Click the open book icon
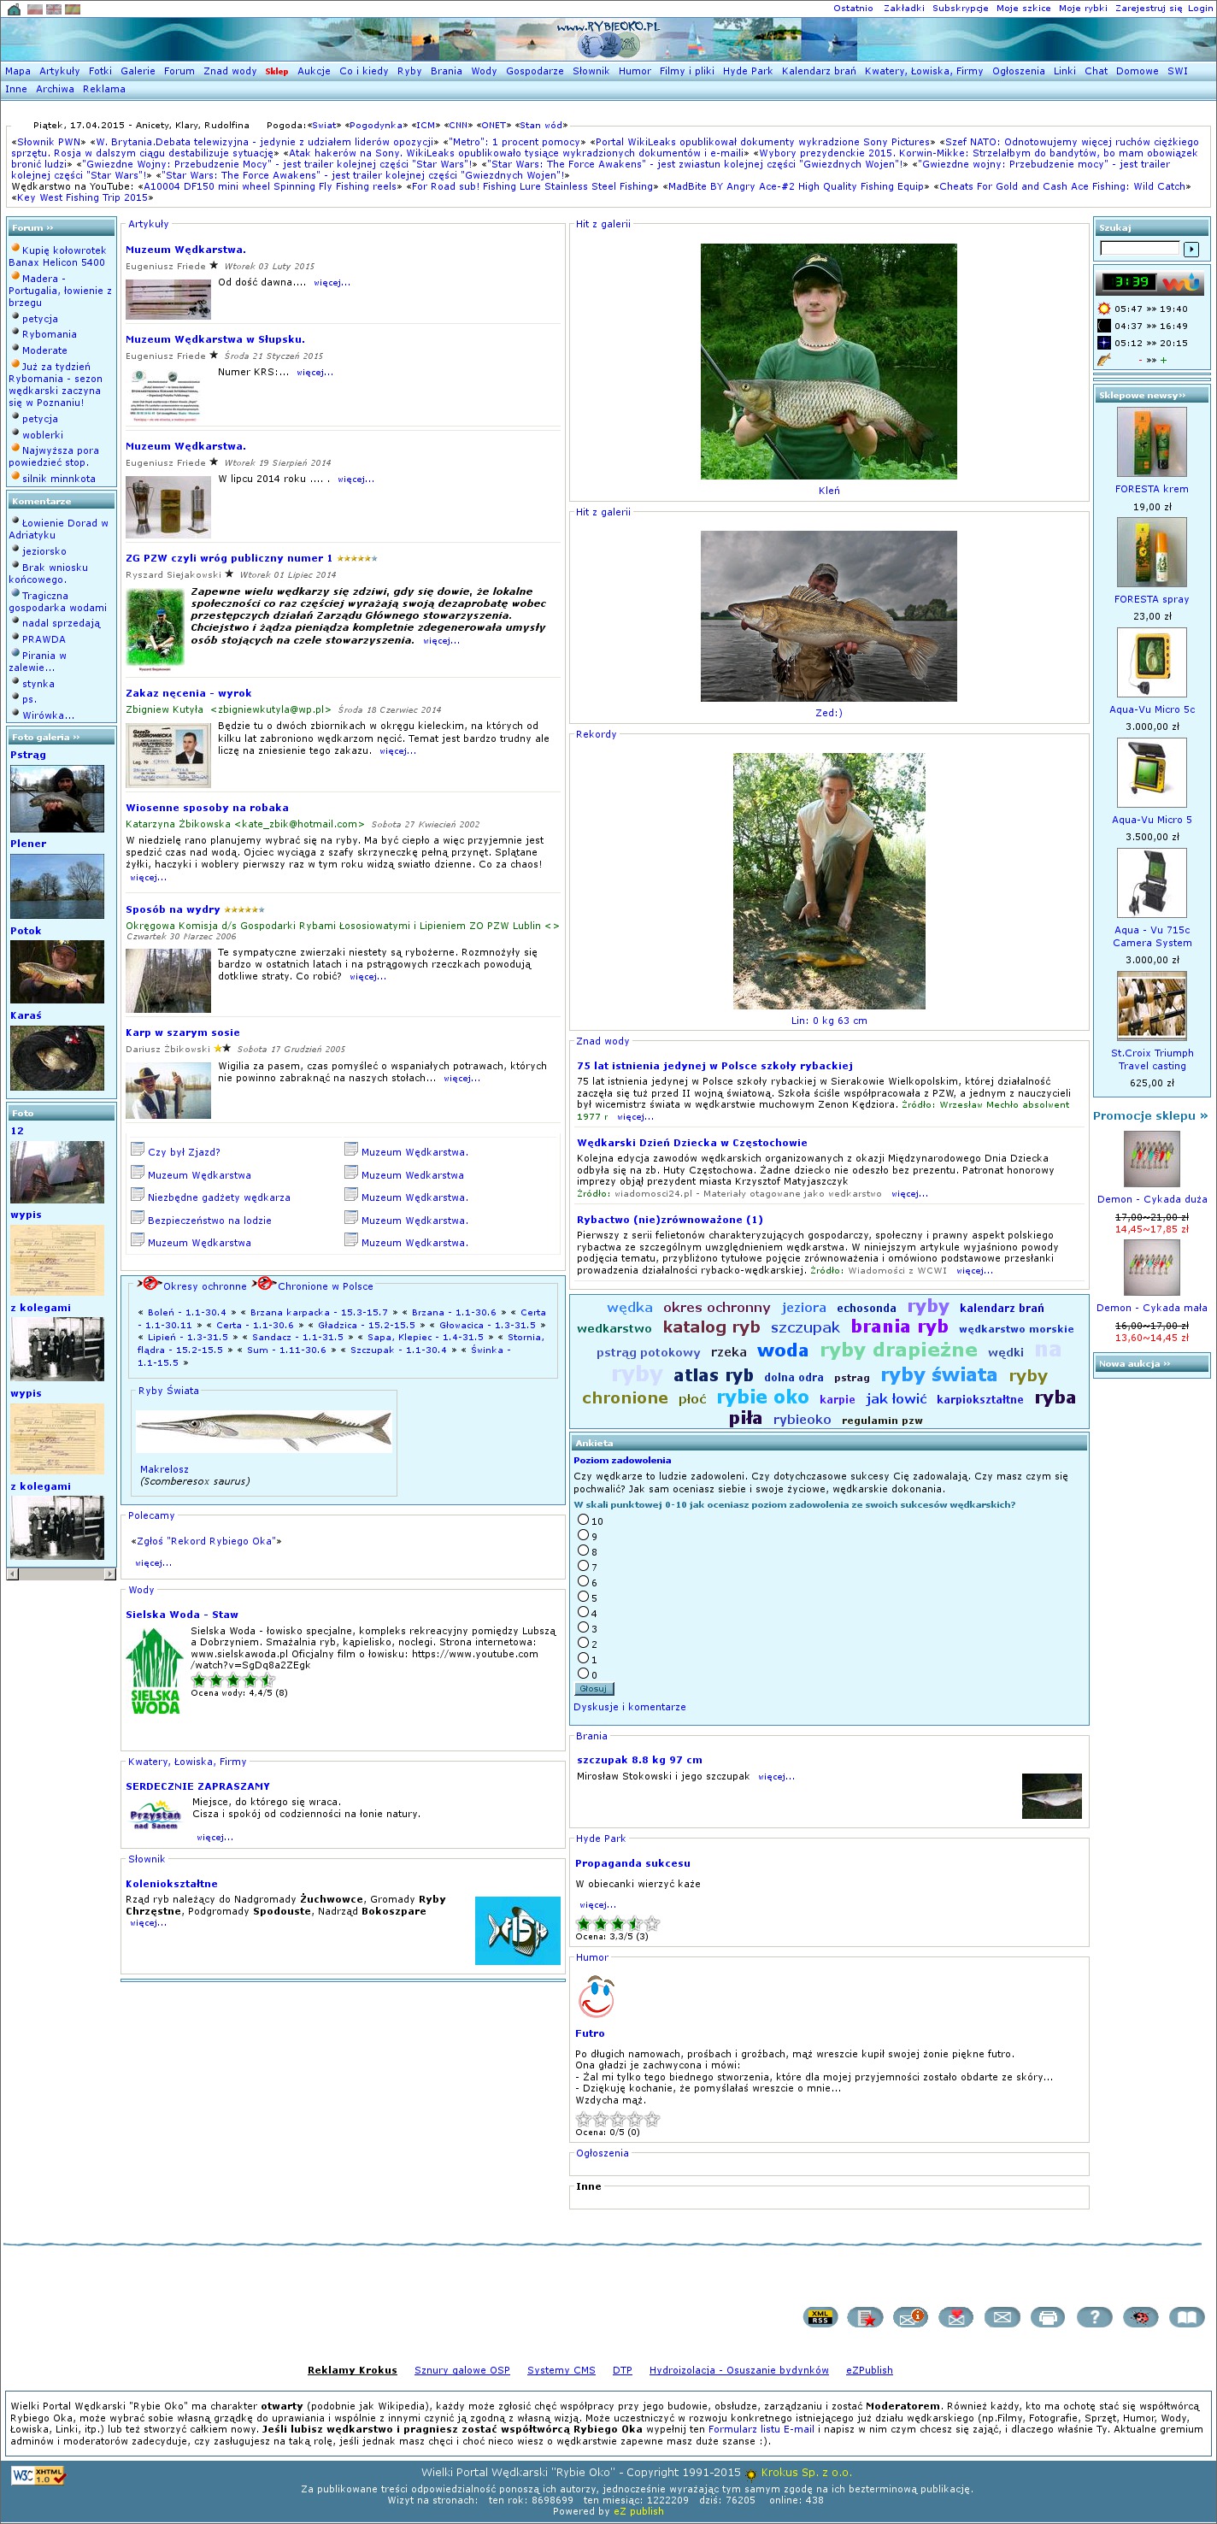 (x=1185, y=2316)
